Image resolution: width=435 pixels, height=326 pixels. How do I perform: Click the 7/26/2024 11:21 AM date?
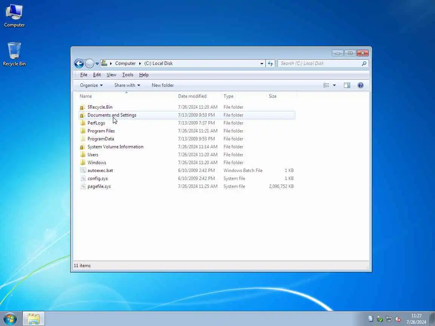pos(197,131)
